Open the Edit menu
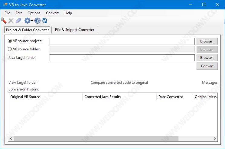This screenshot has height=149, width=225. 19,13
